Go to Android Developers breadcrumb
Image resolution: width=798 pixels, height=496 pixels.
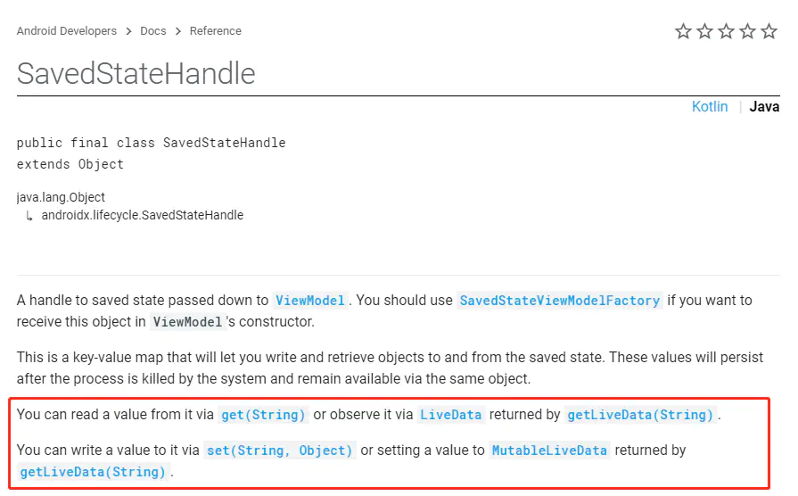pyautogui.click(x=67, y=31)
